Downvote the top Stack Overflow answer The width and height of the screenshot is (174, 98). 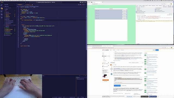point(111,71)
